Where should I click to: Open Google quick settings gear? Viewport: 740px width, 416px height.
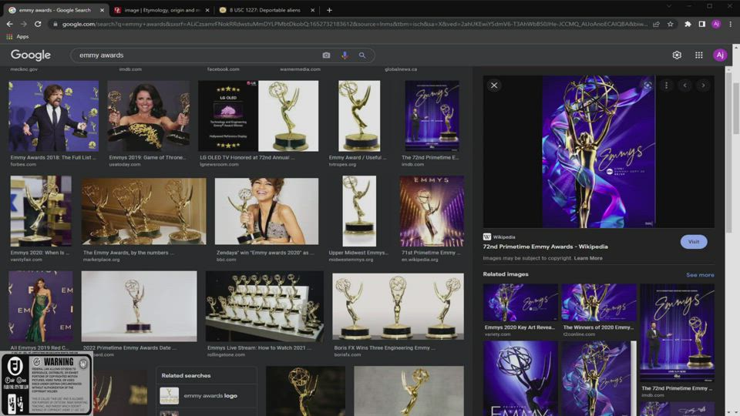click(x=677, y=55)
